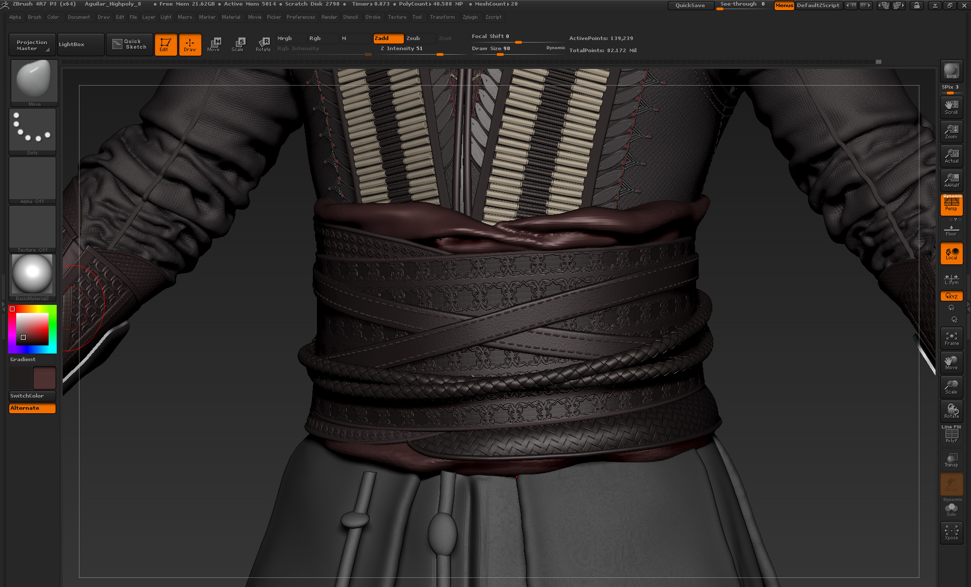Toggle the Gradient button
This screenshot has width=971, height=587.
click(x=32, y=359)
